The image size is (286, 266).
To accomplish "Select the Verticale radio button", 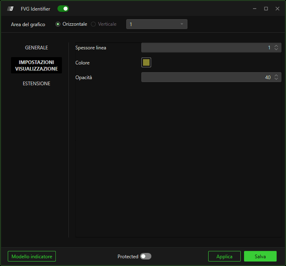I will click(93, 24).
